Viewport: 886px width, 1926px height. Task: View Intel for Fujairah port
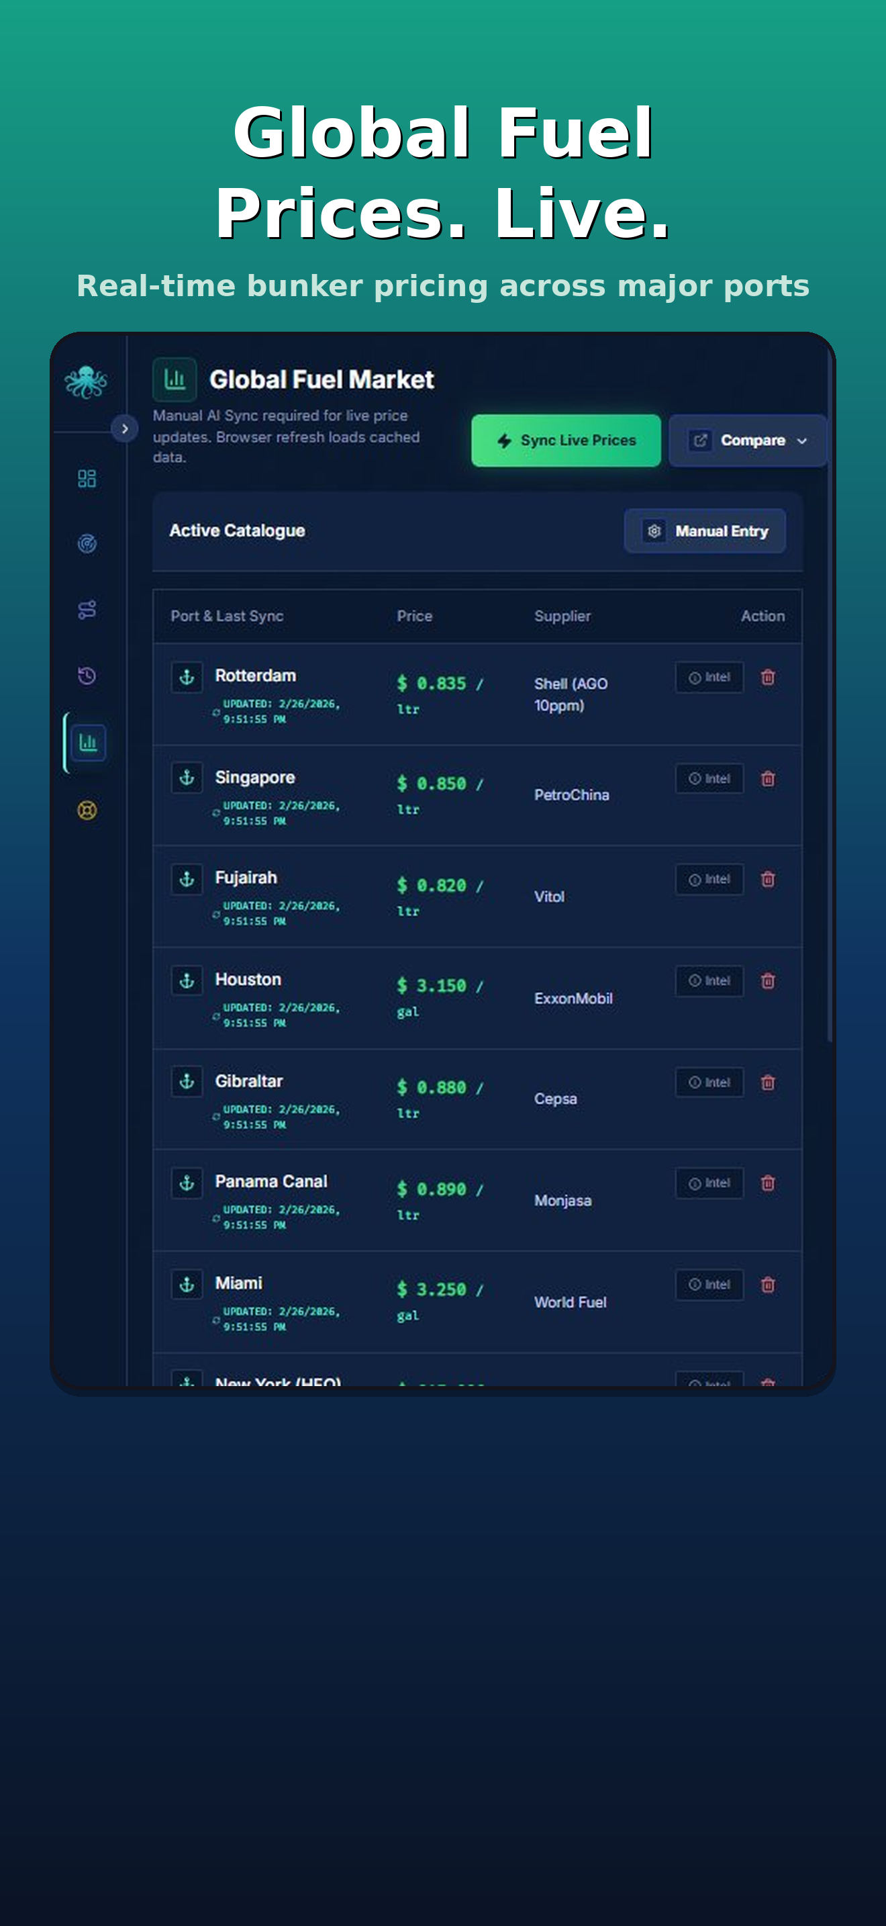point(709,879)
